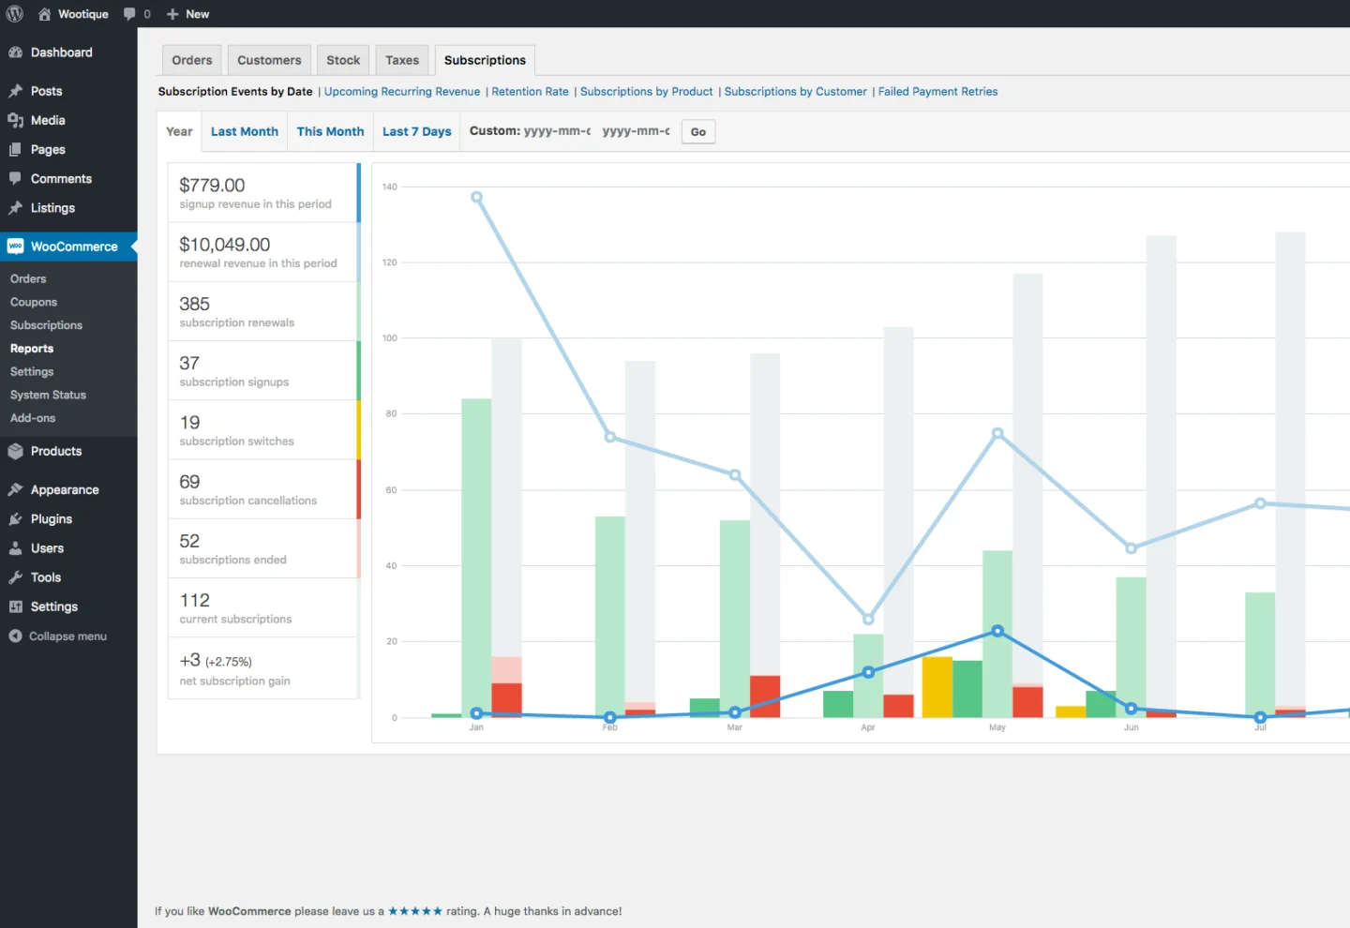The image size is (1350, 928).
Task: Click the WordPress logo icon in admin bar
Action: click(15, 14)
